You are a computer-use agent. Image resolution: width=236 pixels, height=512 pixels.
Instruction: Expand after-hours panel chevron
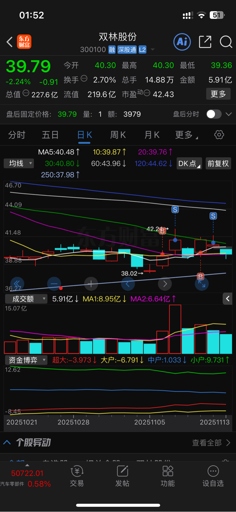point(228,114)
